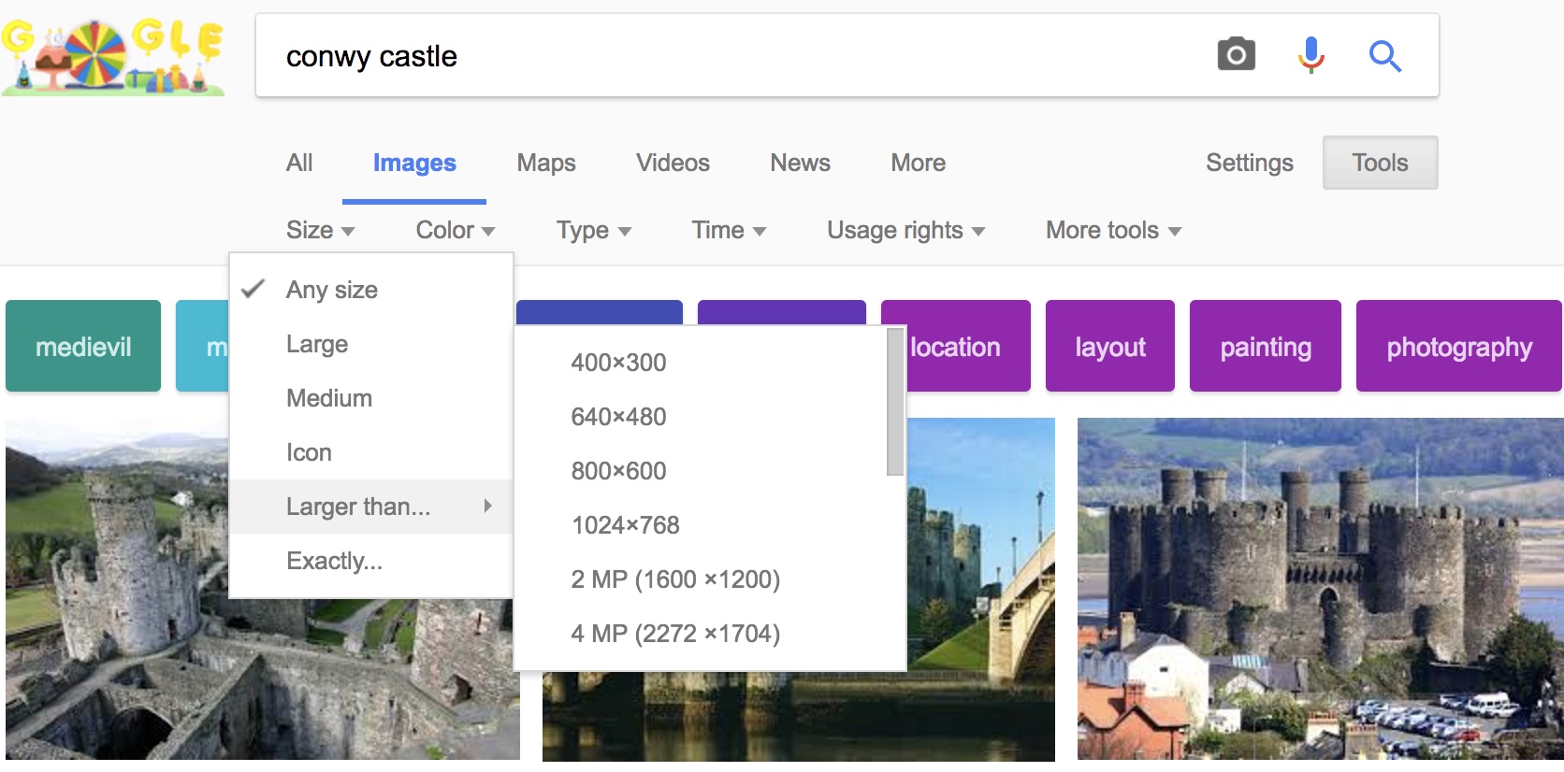The image size is (1564, 772).
Task: Select the Images tab
Action: pyautogui.click(x=414, y=163)
